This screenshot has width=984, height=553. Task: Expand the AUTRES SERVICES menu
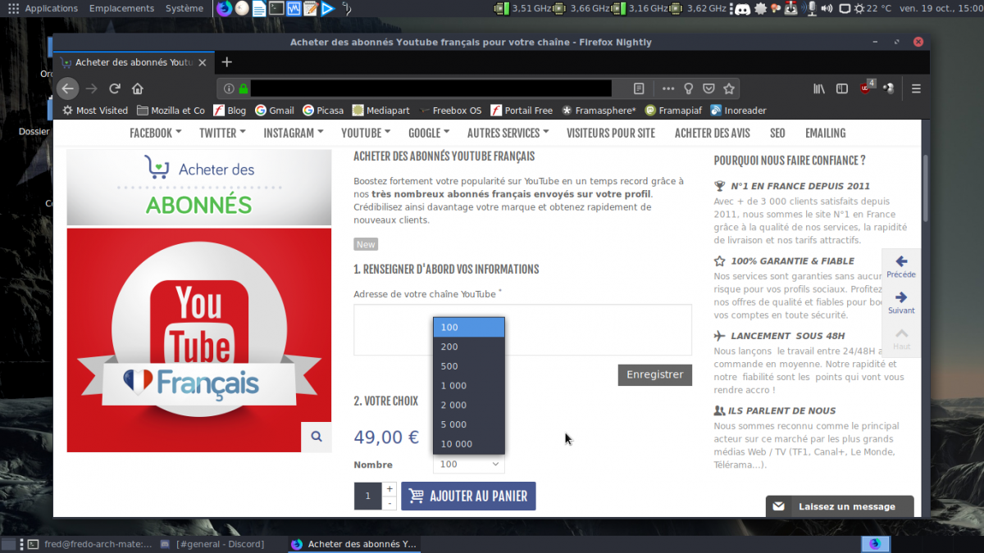tap(508, 133)
